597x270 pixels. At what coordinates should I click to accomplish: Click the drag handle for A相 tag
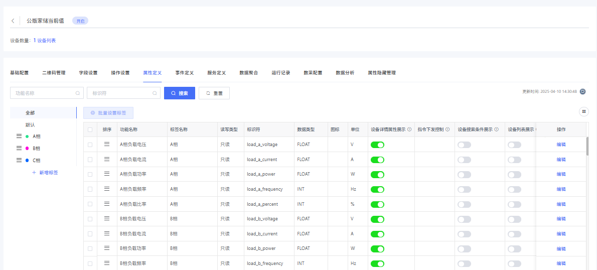[x=19, y=137]
